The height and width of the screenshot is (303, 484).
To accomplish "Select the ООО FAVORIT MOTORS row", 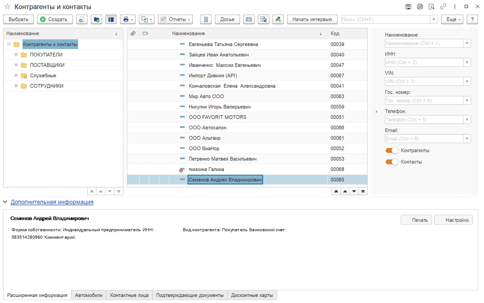I will (x=218, y=117).
